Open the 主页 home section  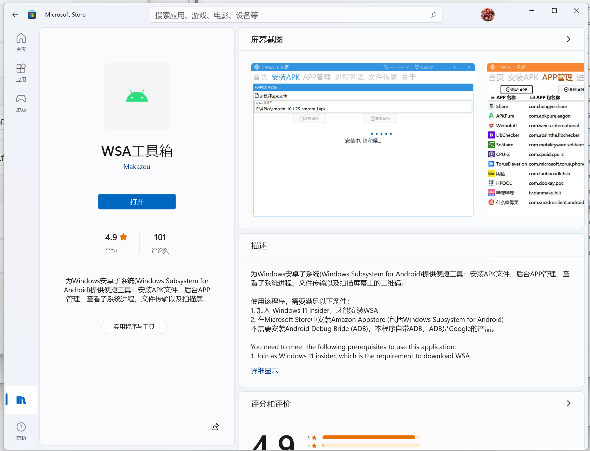point(21,42)
